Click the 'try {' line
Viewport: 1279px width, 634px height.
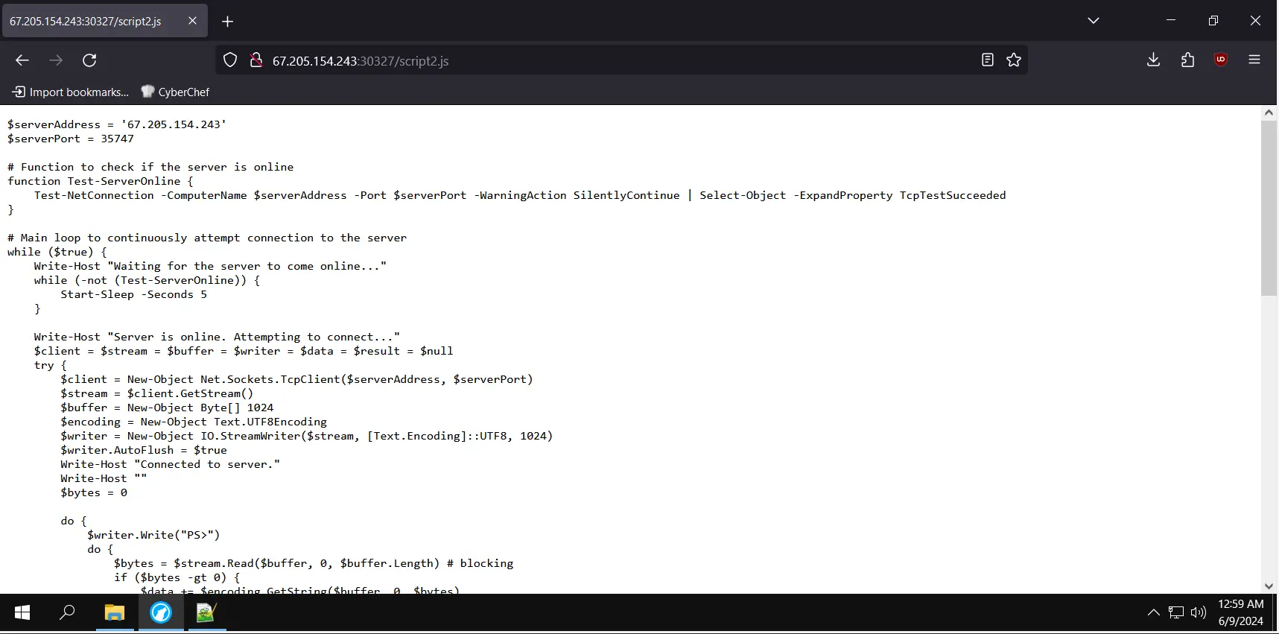point(51,365)
